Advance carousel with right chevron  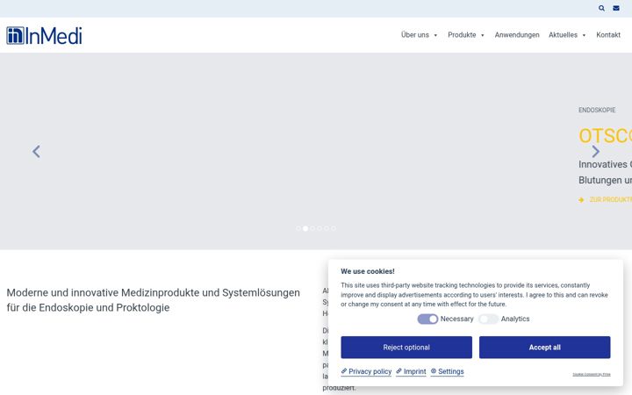click(596, 152)
